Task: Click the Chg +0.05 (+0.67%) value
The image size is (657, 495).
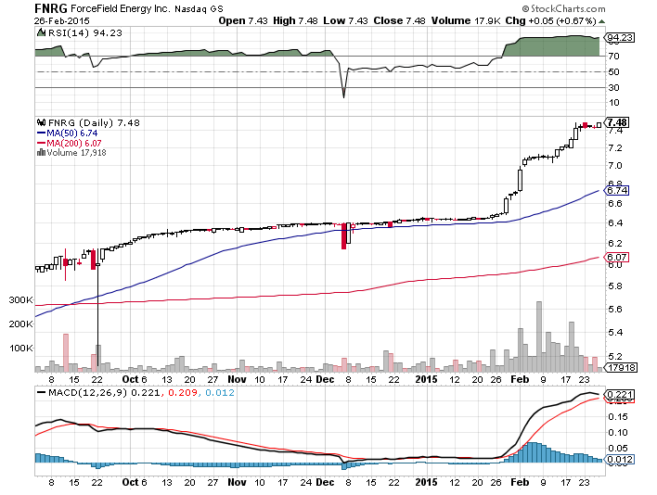Action: tap(550, 21)
